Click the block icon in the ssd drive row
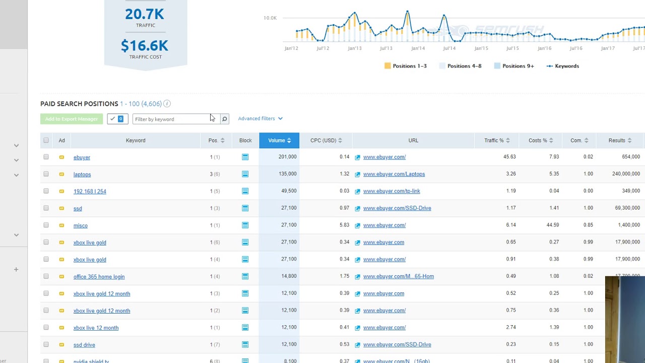Image resolution: width=645 pixels, height=363 pixels. coord(245,344)
